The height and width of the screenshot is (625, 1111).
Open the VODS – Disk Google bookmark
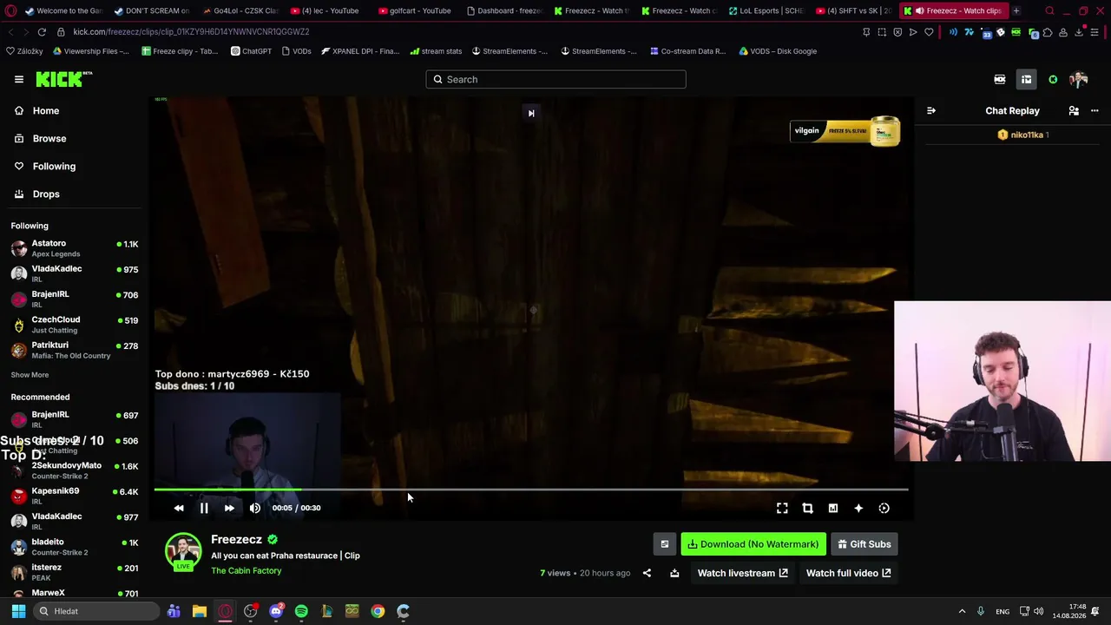tap(778, 51)
